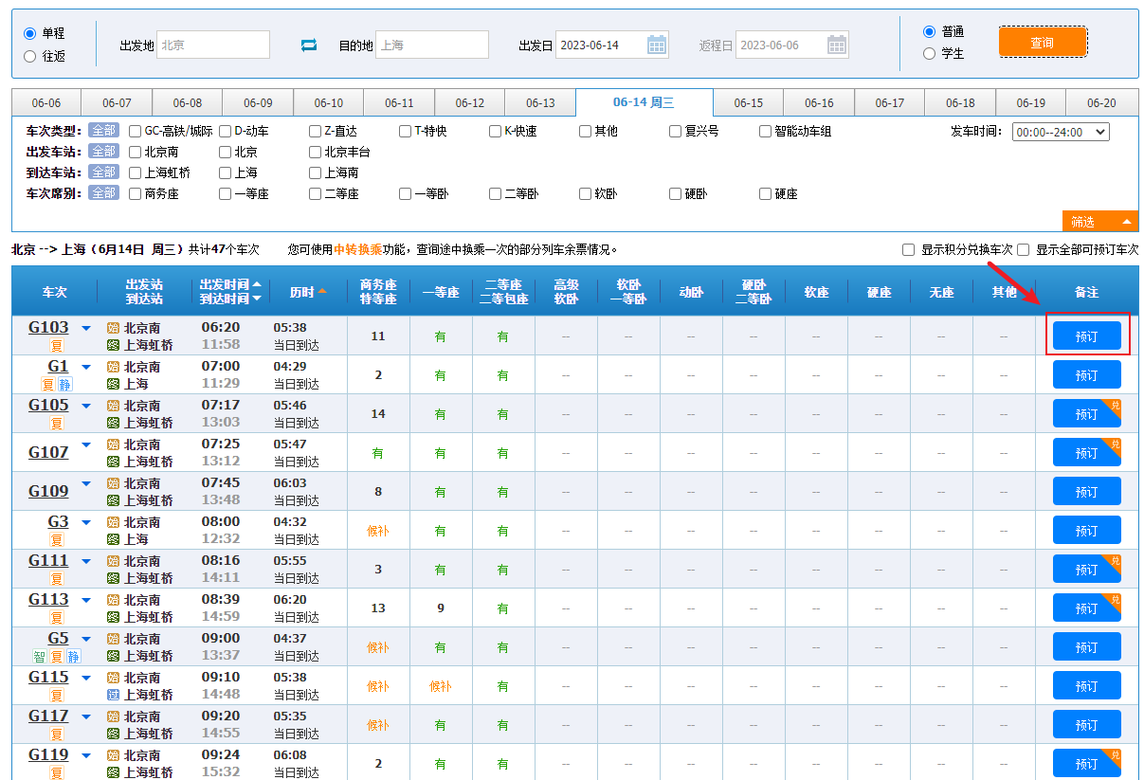The width and height of the screenshot is (1144, 780).
Task: Click the 始 origin icon beside G109 北京南
Action: (x=113, y=483)
